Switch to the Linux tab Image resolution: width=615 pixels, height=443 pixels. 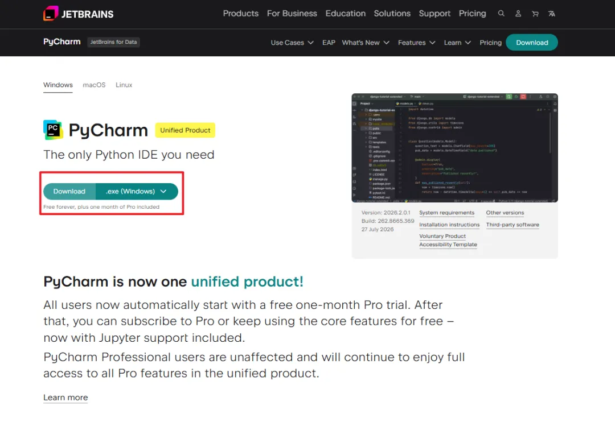tap(124, 85)
